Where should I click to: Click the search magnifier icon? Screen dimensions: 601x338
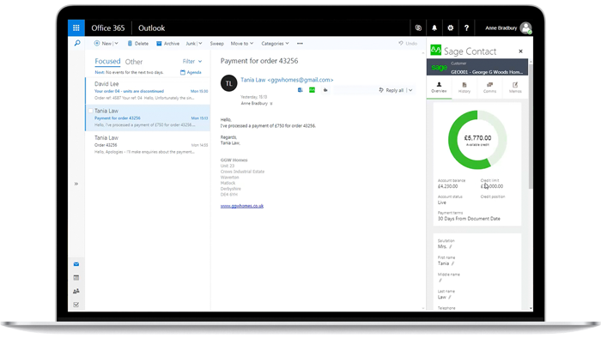click(x=77, y=43)
